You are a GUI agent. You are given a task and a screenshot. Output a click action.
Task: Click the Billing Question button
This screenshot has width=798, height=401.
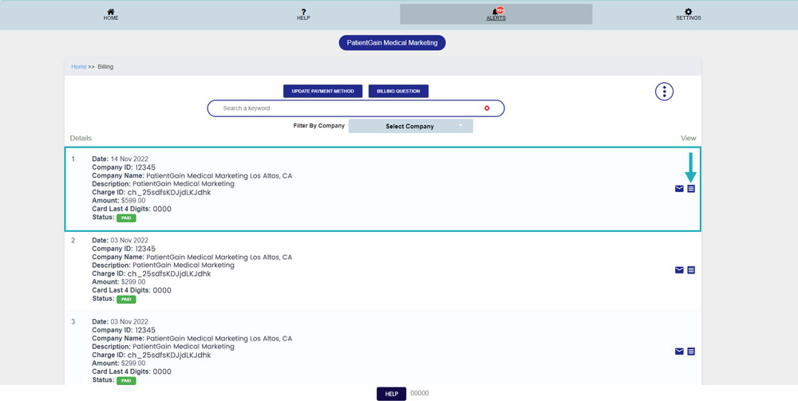pos(398,91)
